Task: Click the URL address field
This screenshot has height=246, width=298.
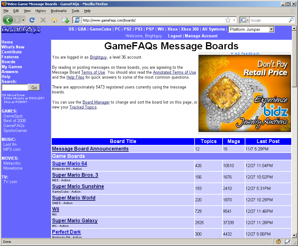Action: click(x=153, y=20)
